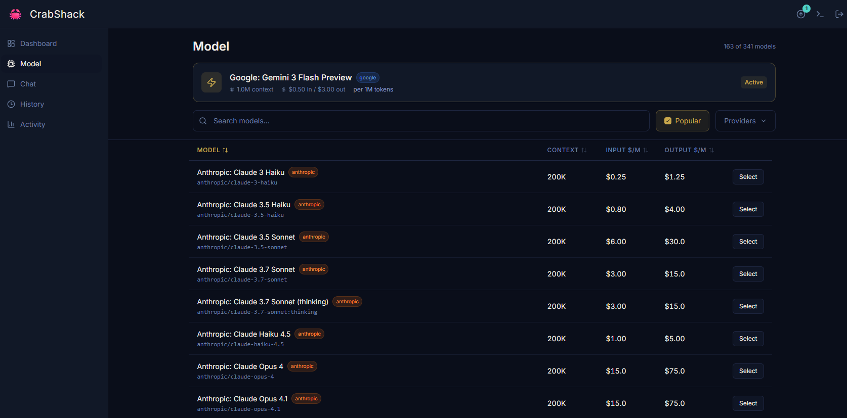The width and height of the screenshot is (847, 418).
Task: Click the $30.0 output price cell
Action: coord(674,242)
